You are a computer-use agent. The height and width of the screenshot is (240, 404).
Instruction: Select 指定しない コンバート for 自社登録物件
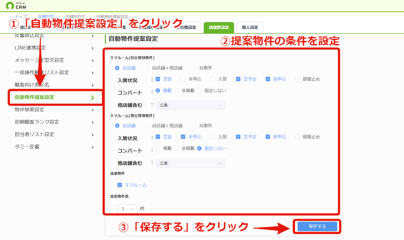point(199,91)
